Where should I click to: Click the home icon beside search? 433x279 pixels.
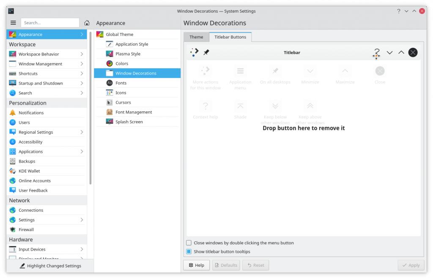(x=87, y=23)
